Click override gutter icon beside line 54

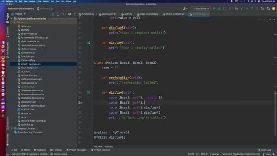pos(88,92)
